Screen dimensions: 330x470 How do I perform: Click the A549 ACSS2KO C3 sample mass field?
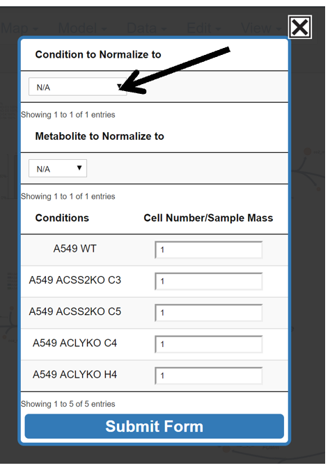click(209, 281)
